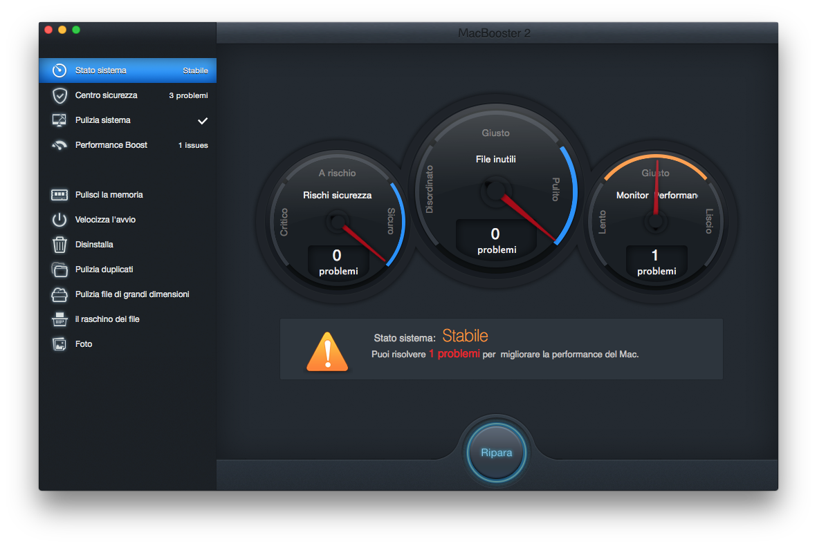Open Pulisci la memoria tool
The height and width of the screenshot is (546, 817).
tap(128, 195)
